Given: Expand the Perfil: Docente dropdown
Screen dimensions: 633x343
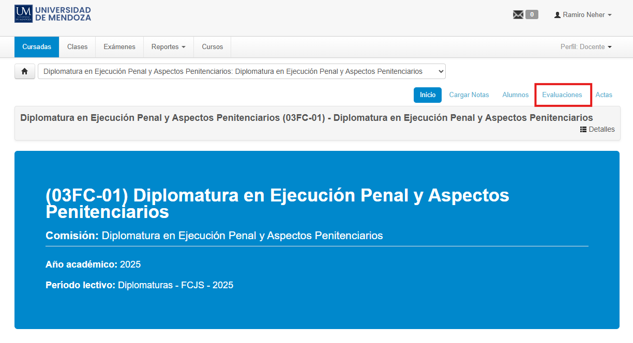Looking at the screenshot, I should tap(586, 47).
